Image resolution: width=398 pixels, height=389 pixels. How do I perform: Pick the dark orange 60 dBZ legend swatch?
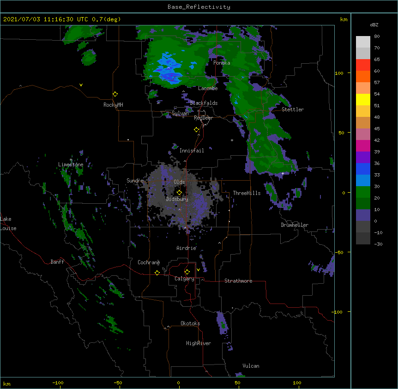363,76
